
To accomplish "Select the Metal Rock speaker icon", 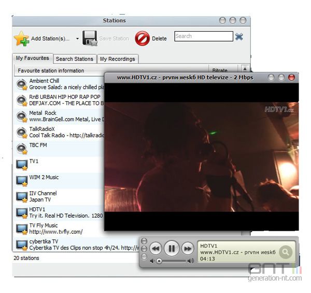I will [x=22, y=117].
